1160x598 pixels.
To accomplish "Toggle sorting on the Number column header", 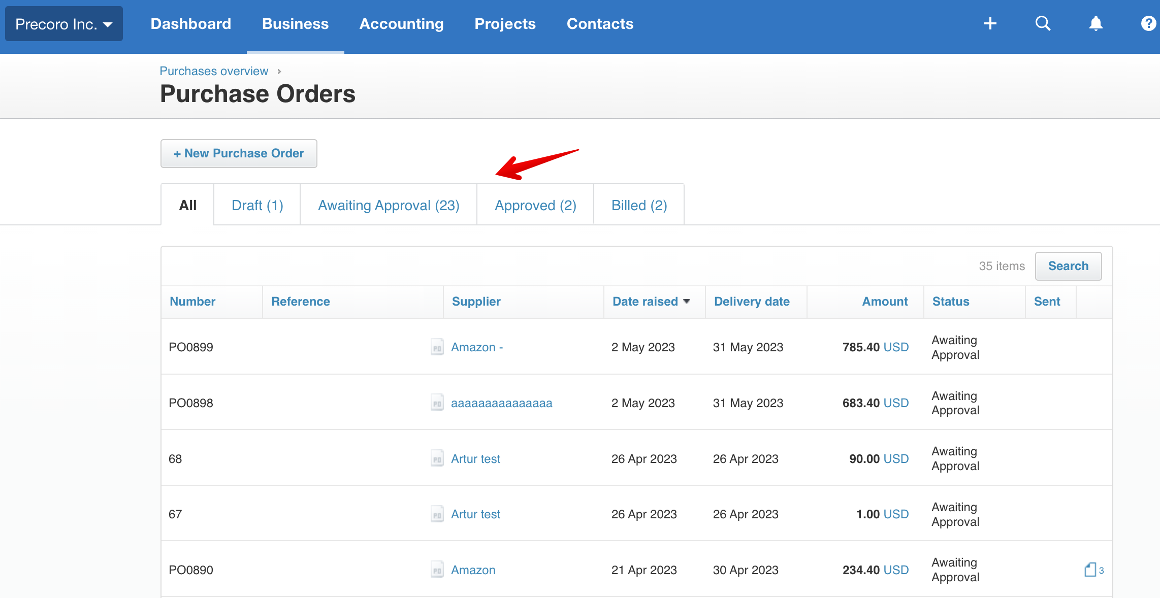I will coord(192,301).
